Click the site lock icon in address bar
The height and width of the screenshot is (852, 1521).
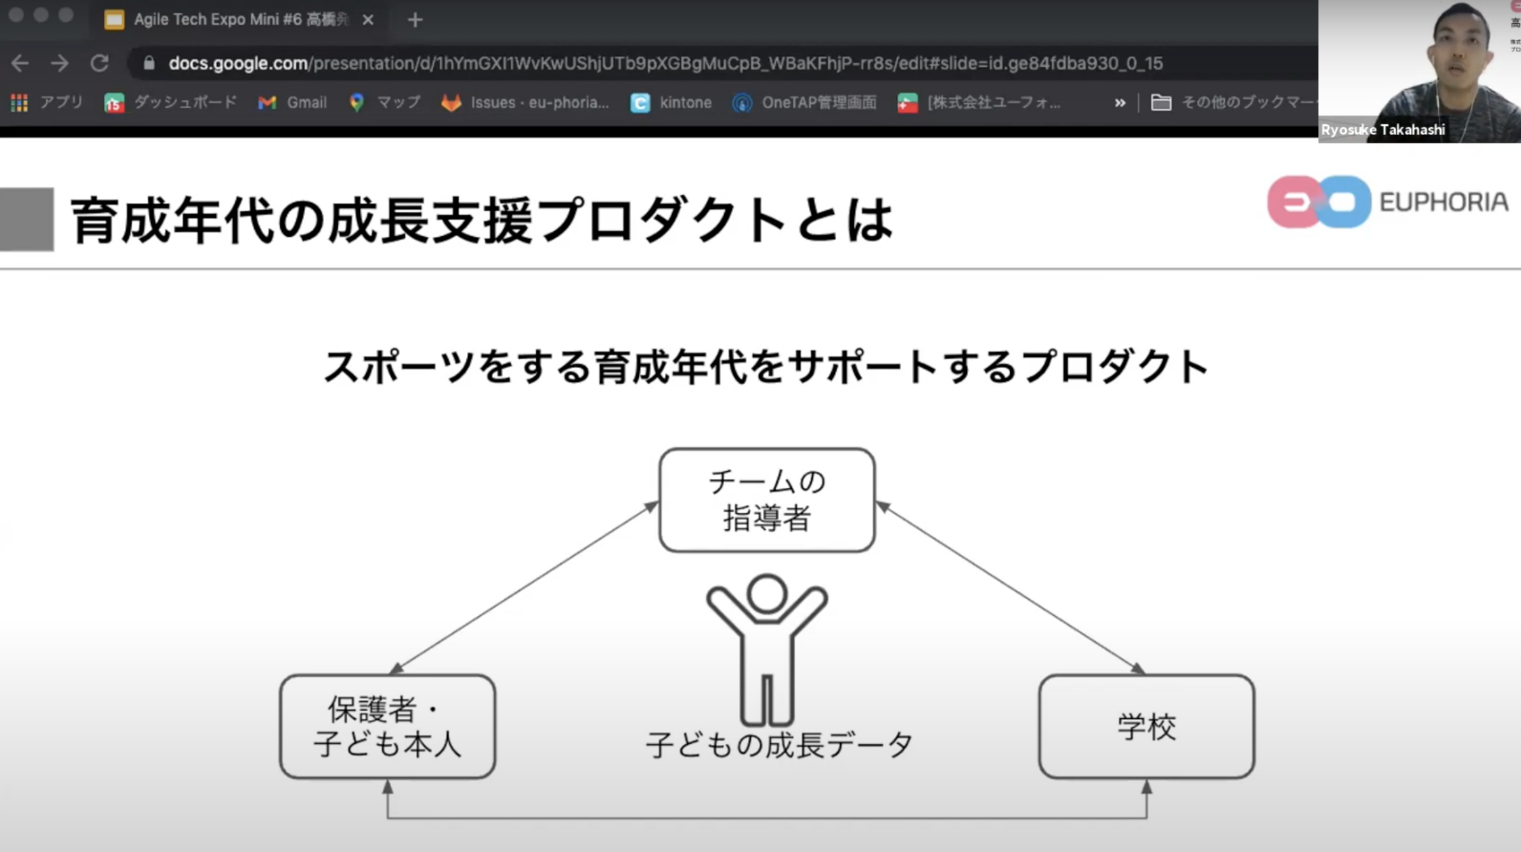click(x=149, y=63)
